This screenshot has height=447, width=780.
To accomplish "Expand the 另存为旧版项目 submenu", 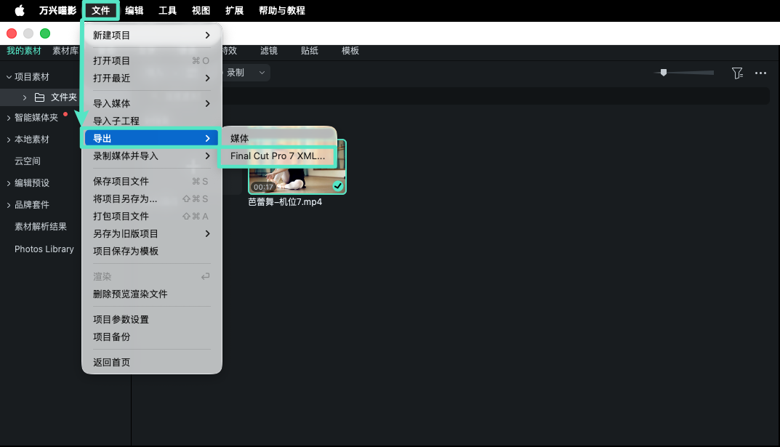I will coord(152,234).
